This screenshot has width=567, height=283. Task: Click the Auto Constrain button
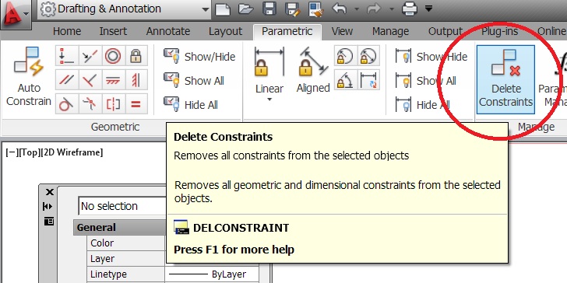click(x=29, y=76)
